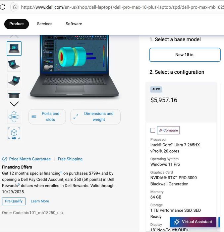Viewport: 224px width, 232px height.
Task: Click the Price Match Guarantee checkmark icon
Action: (x=5, y=159)
